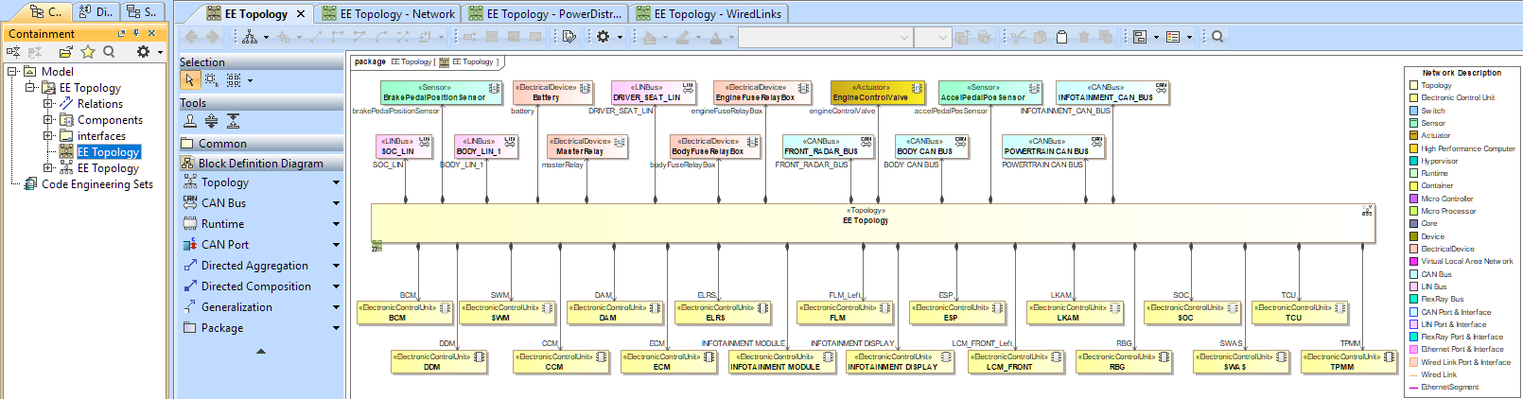The width and height of the screenshot is (1523, 399).
Task: Collapse the Model root tree node
Action: (12, 72)
